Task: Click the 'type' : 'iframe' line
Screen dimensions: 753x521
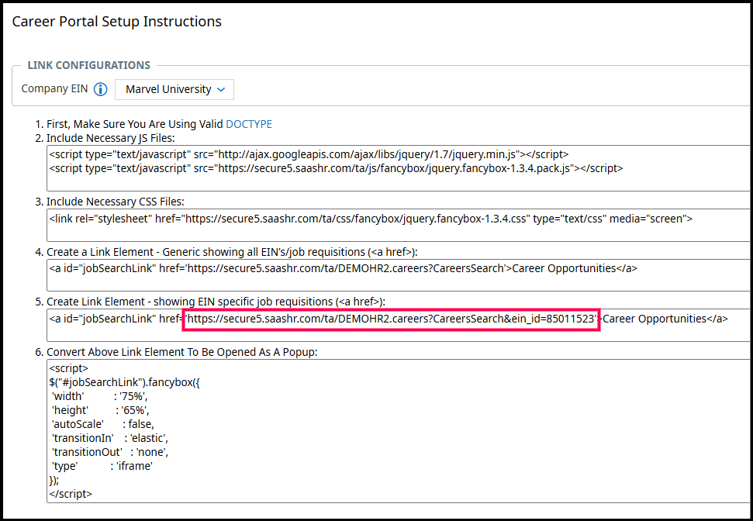Action: 102,466
